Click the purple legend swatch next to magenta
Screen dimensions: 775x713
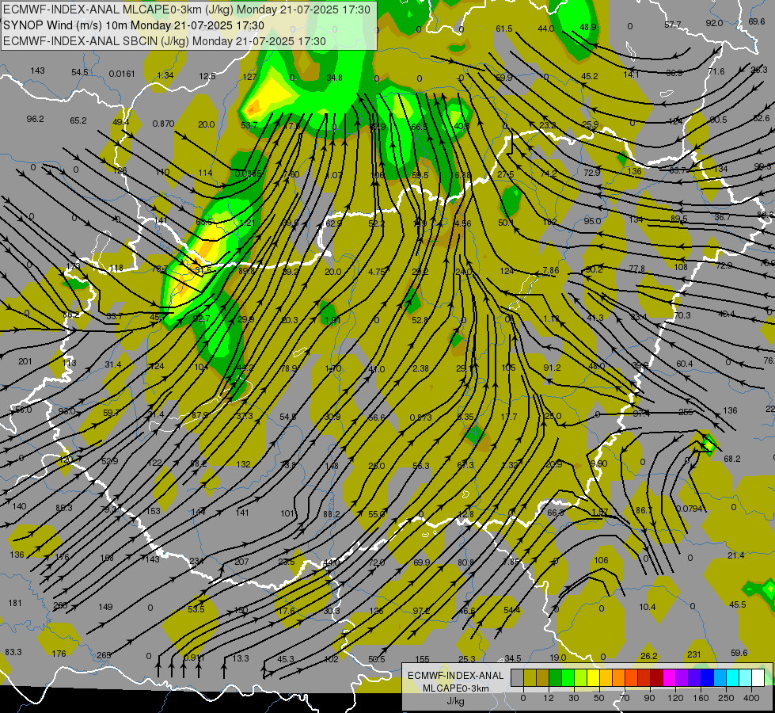pos(682,678)
